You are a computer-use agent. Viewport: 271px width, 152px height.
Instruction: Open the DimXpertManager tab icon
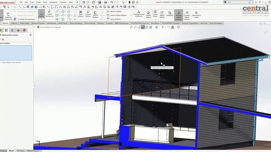[x=18, y=30]
